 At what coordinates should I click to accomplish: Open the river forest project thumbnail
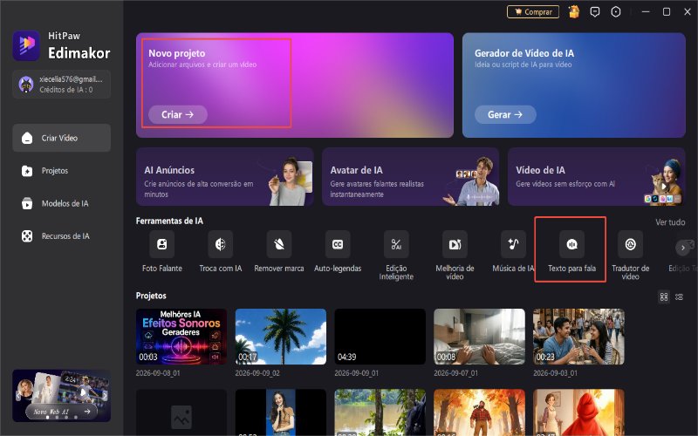[380, 412]
